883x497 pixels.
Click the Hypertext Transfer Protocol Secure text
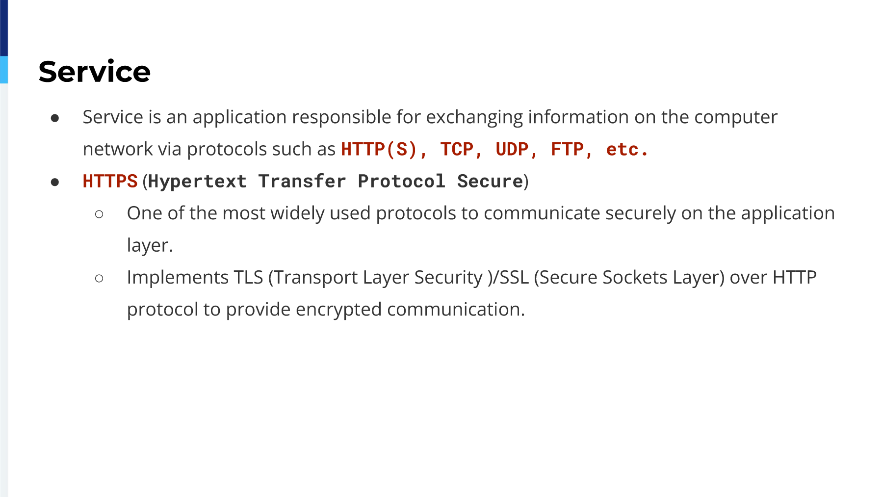point(336,182)
